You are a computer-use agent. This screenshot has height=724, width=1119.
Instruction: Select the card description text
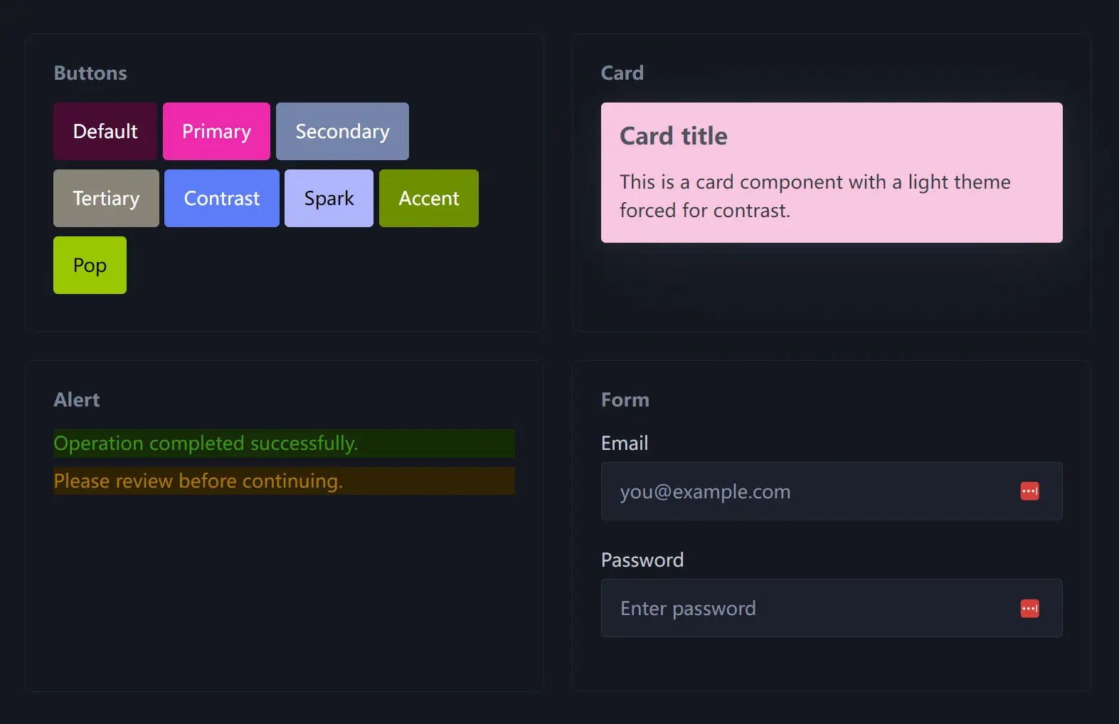click(x=815, y=196)
